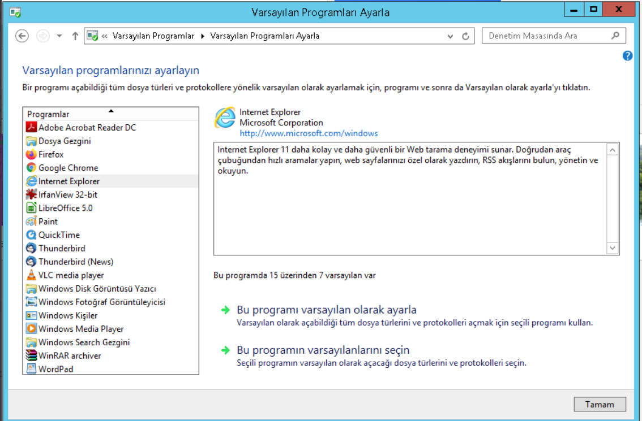Click the Google Chrome icon in the list
This screenshot has height=421, width=642.
(31, 168)
